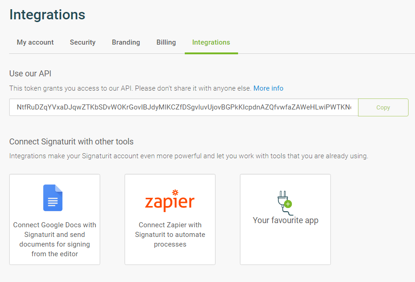Open the Connect Zapier integration card

pos(170,219)
